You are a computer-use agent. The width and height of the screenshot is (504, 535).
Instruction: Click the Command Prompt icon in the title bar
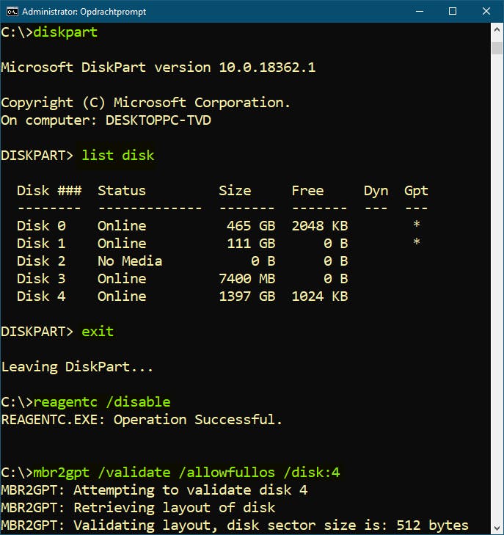tap(12, 11)
